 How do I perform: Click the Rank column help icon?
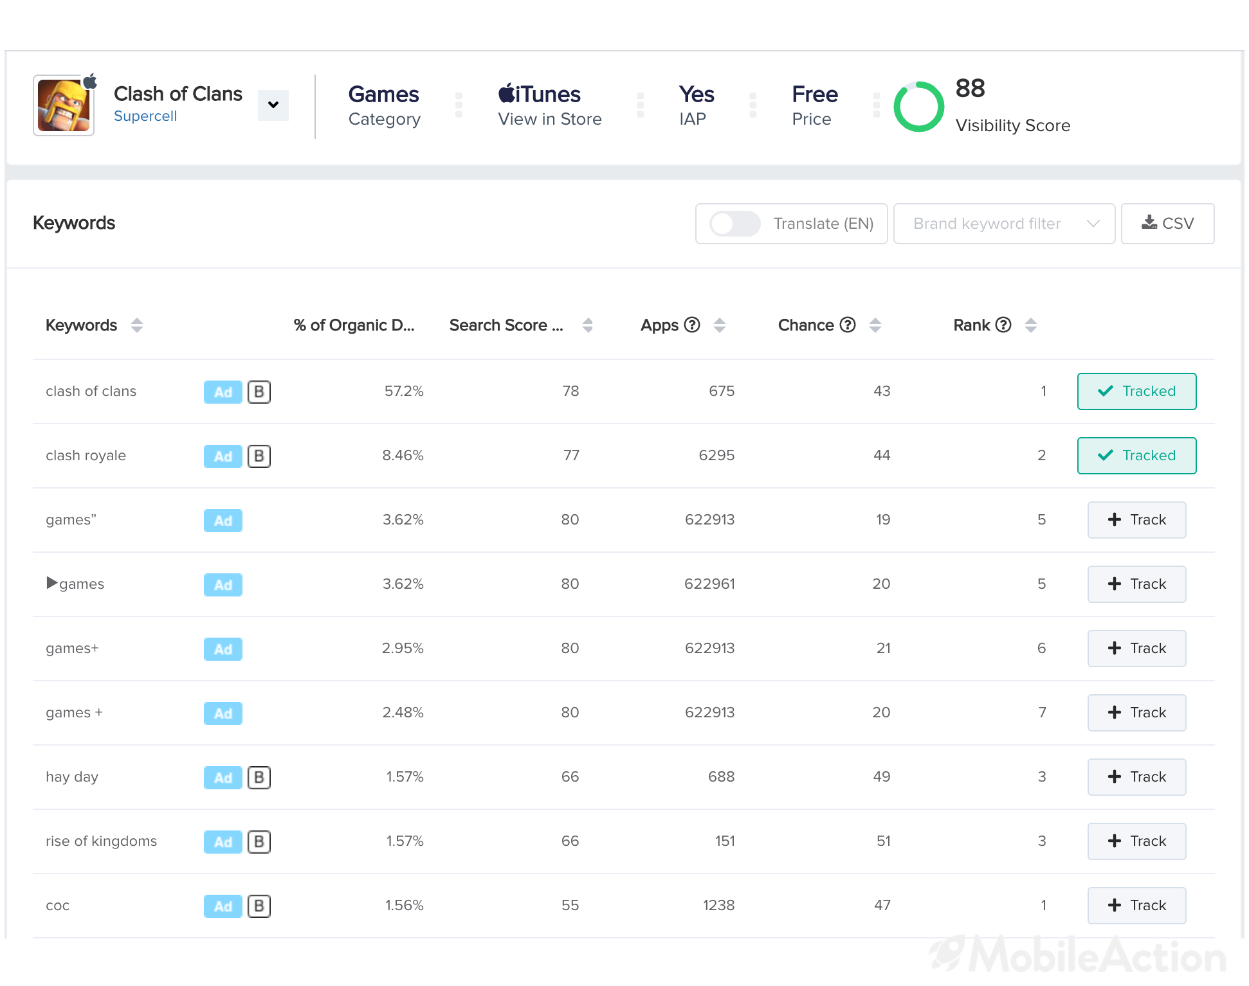tap(1003, 325)
